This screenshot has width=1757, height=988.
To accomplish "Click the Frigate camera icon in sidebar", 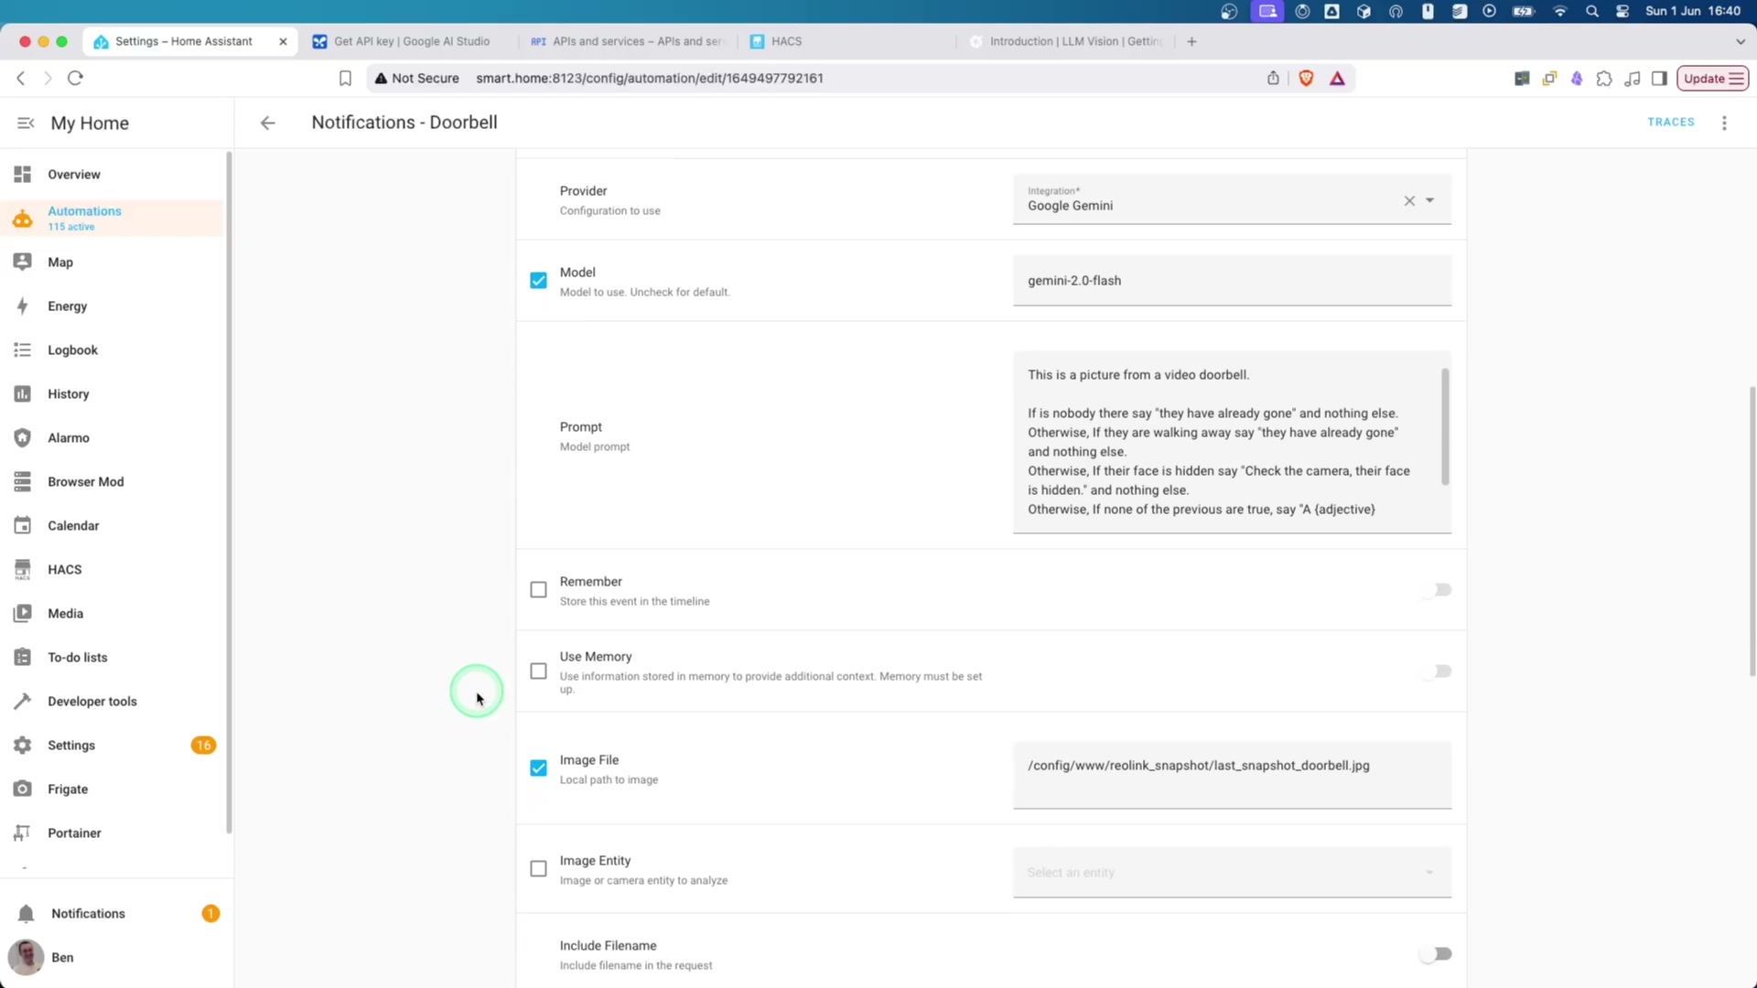I will pos(23,789).
